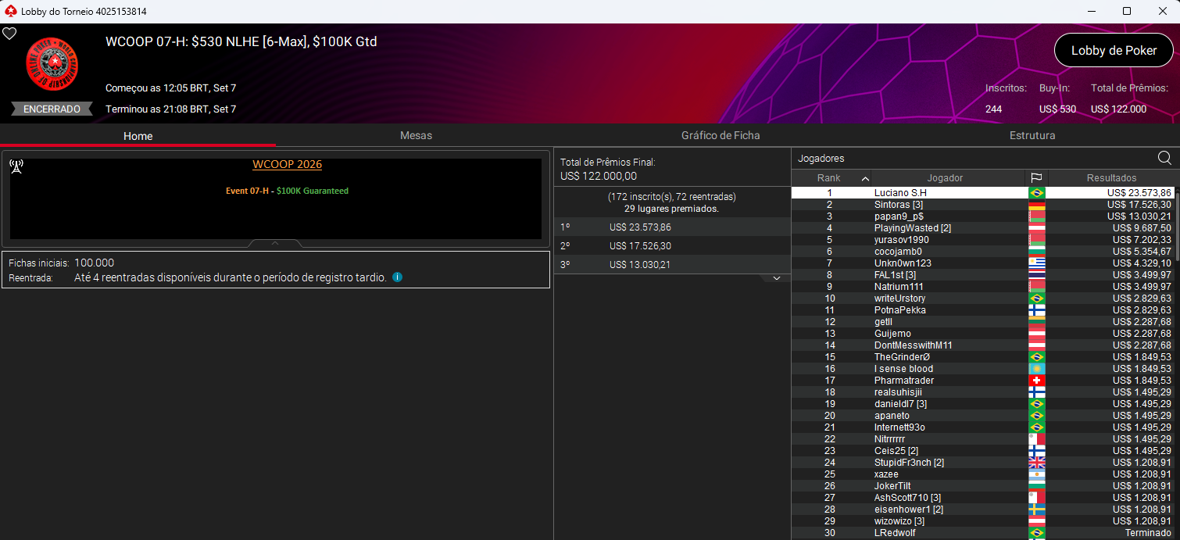
Task: Select player FAL1st [3]
Action: tap(983, 275)
